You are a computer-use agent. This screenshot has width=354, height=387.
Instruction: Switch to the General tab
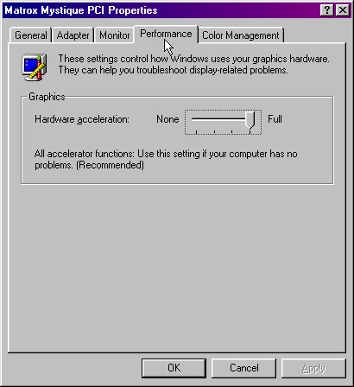30,35
